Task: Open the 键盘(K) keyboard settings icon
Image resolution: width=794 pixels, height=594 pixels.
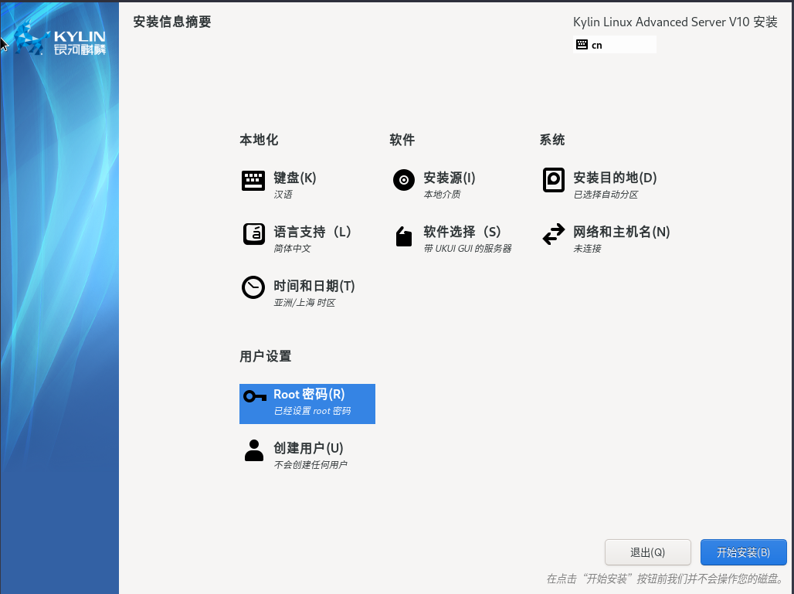Action: tap(253, 180)
